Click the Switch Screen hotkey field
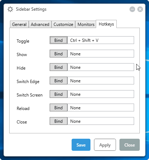The height and width of the screenshot is (160, 149). (x=101, y=94)
